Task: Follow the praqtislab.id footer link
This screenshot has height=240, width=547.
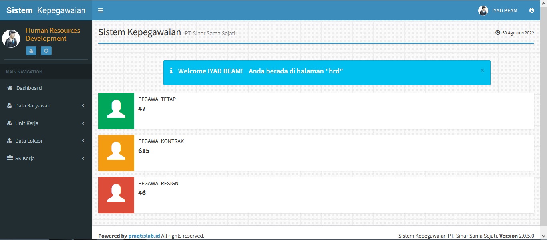Action: pos(144,236)
